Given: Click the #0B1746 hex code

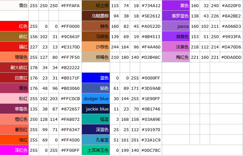Looking at the screenshot, I should tap(151, 109).
